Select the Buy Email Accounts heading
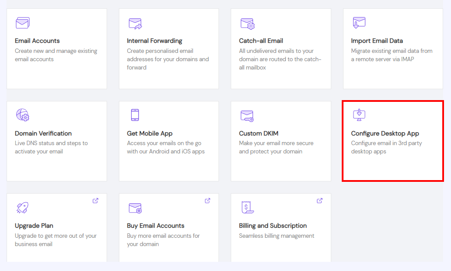451x271 pixels. tap(155, 226)
